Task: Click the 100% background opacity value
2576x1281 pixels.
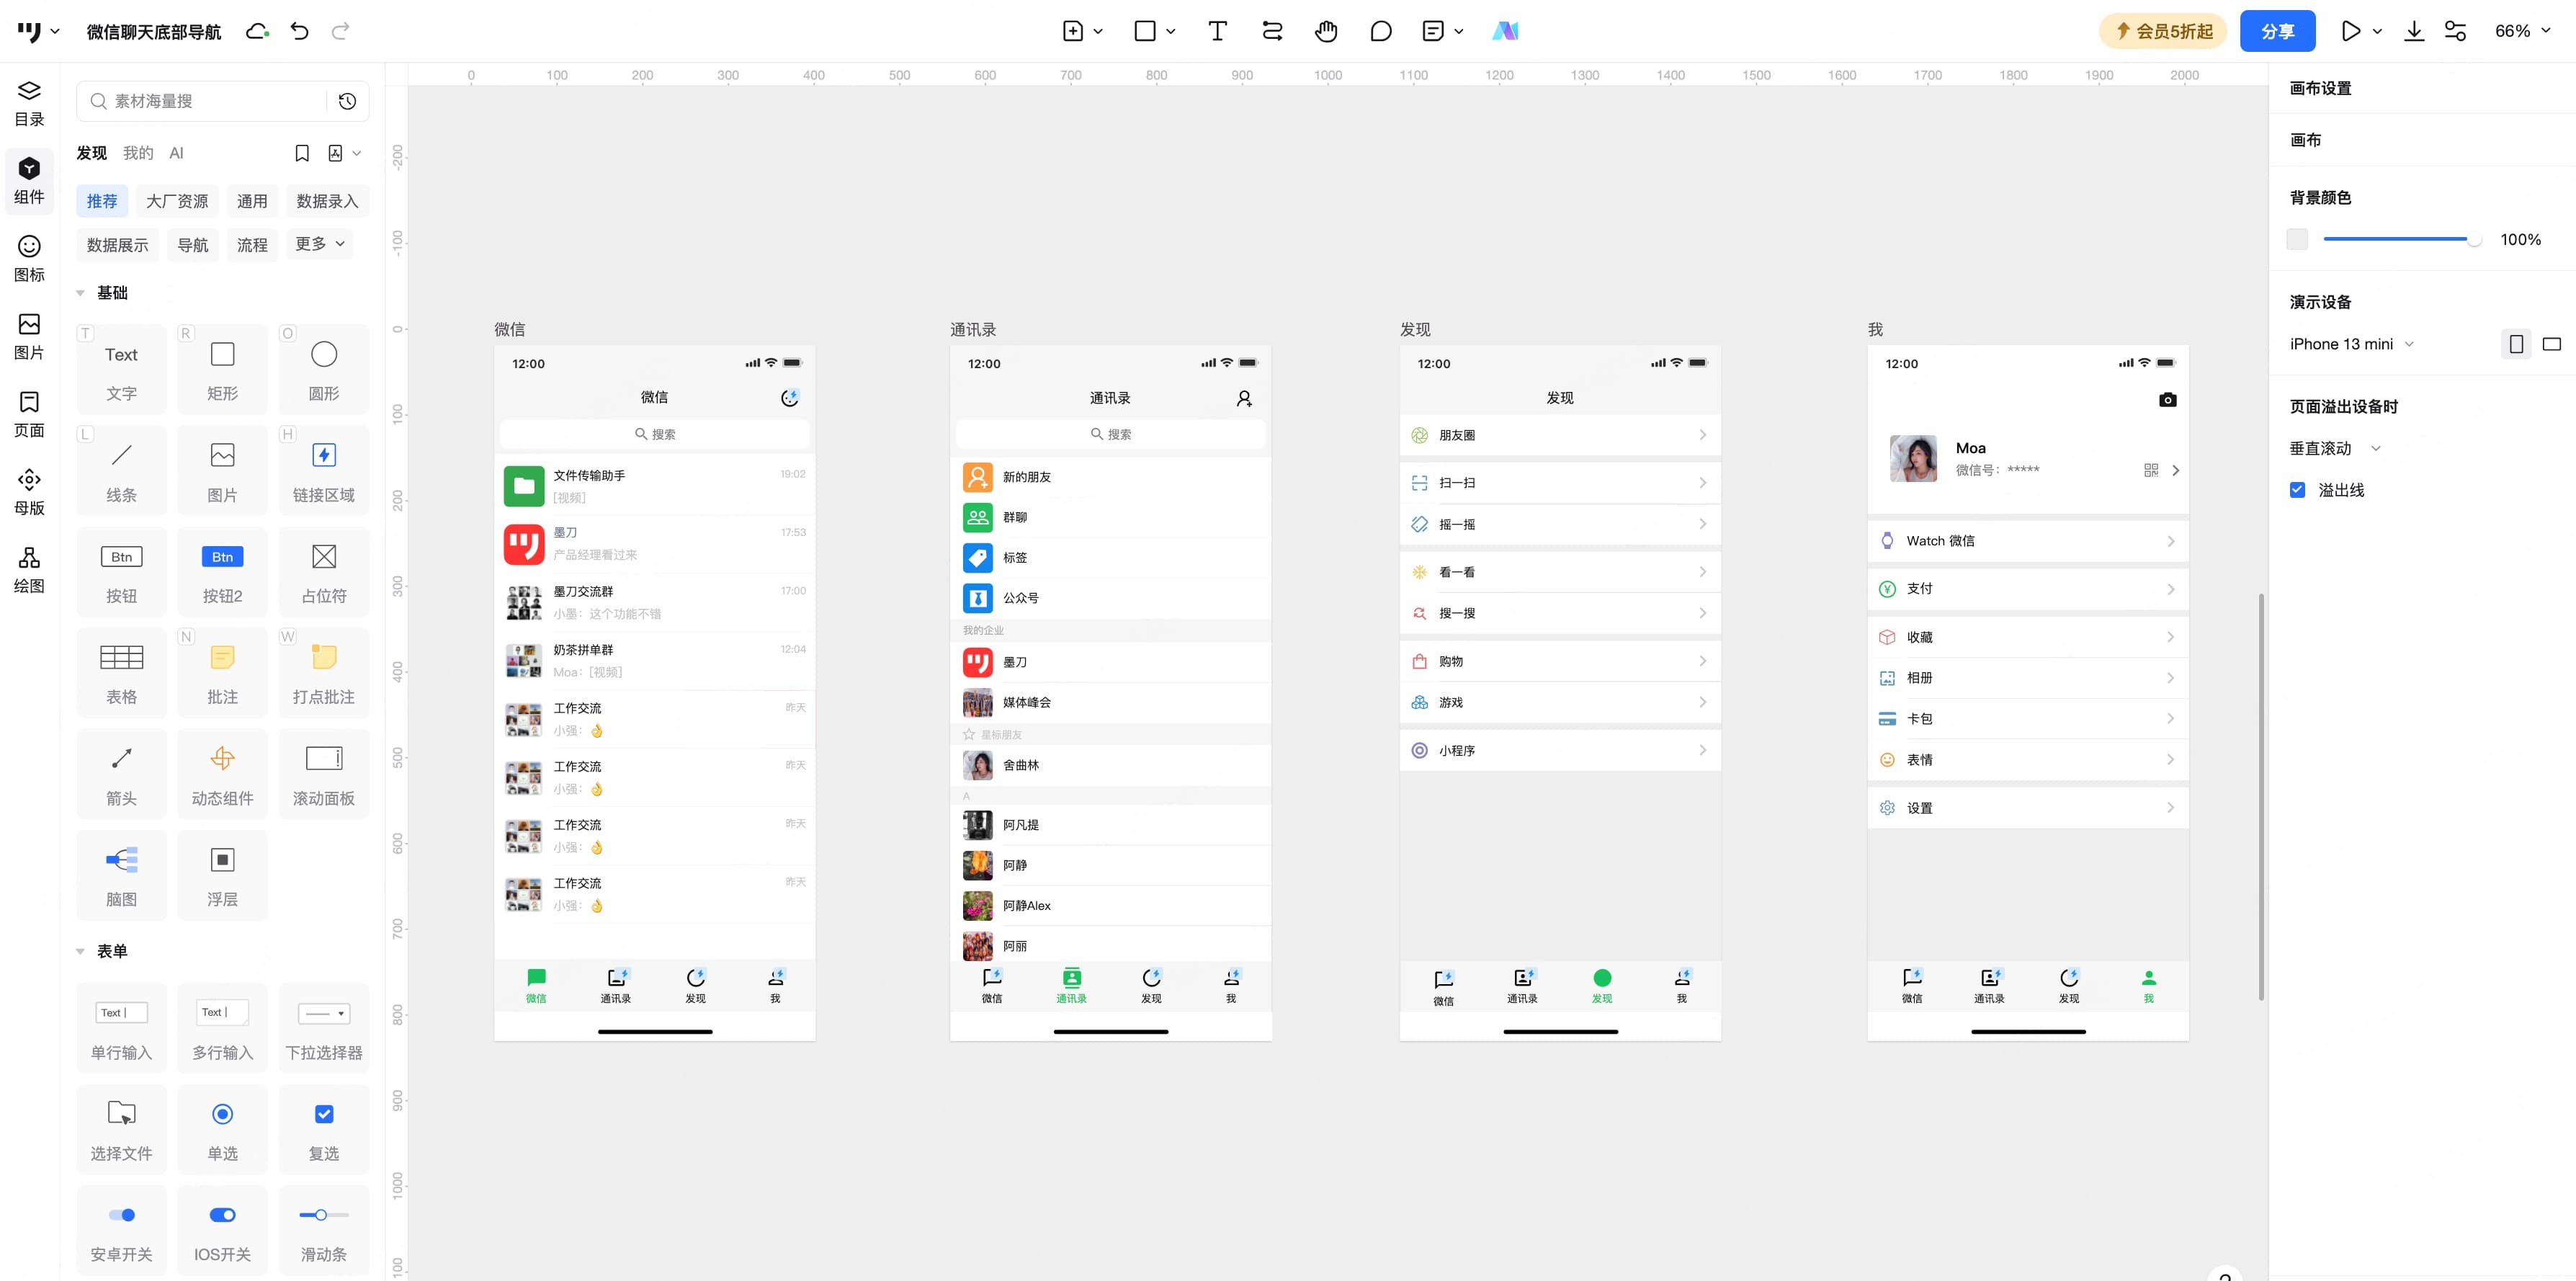Action: 2520,239
